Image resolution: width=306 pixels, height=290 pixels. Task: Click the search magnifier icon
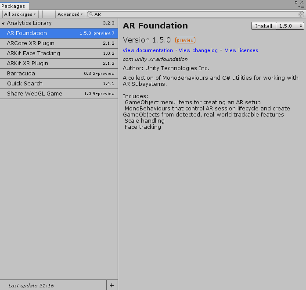point(91,14)
